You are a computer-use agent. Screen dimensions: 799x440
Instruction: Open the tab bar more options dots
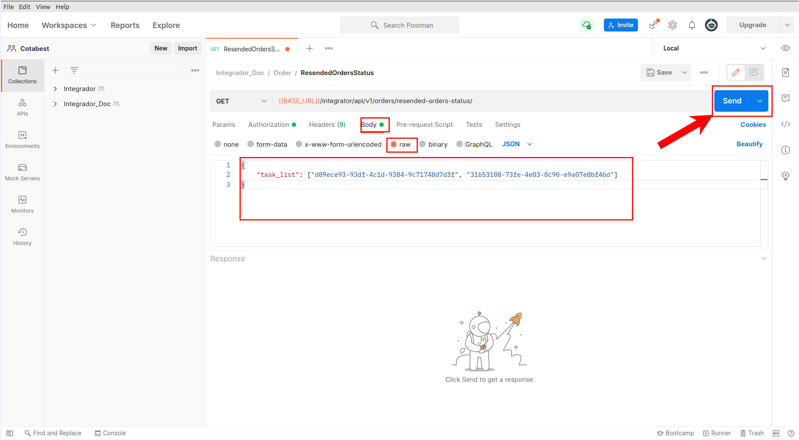click(329, 48)
